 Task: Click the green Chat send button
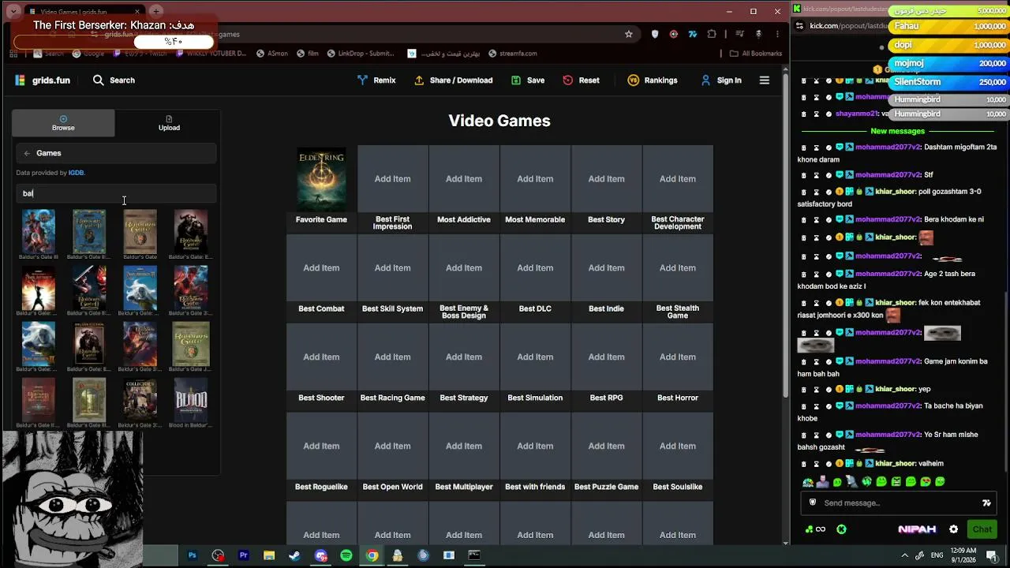(x=982, y=529)
